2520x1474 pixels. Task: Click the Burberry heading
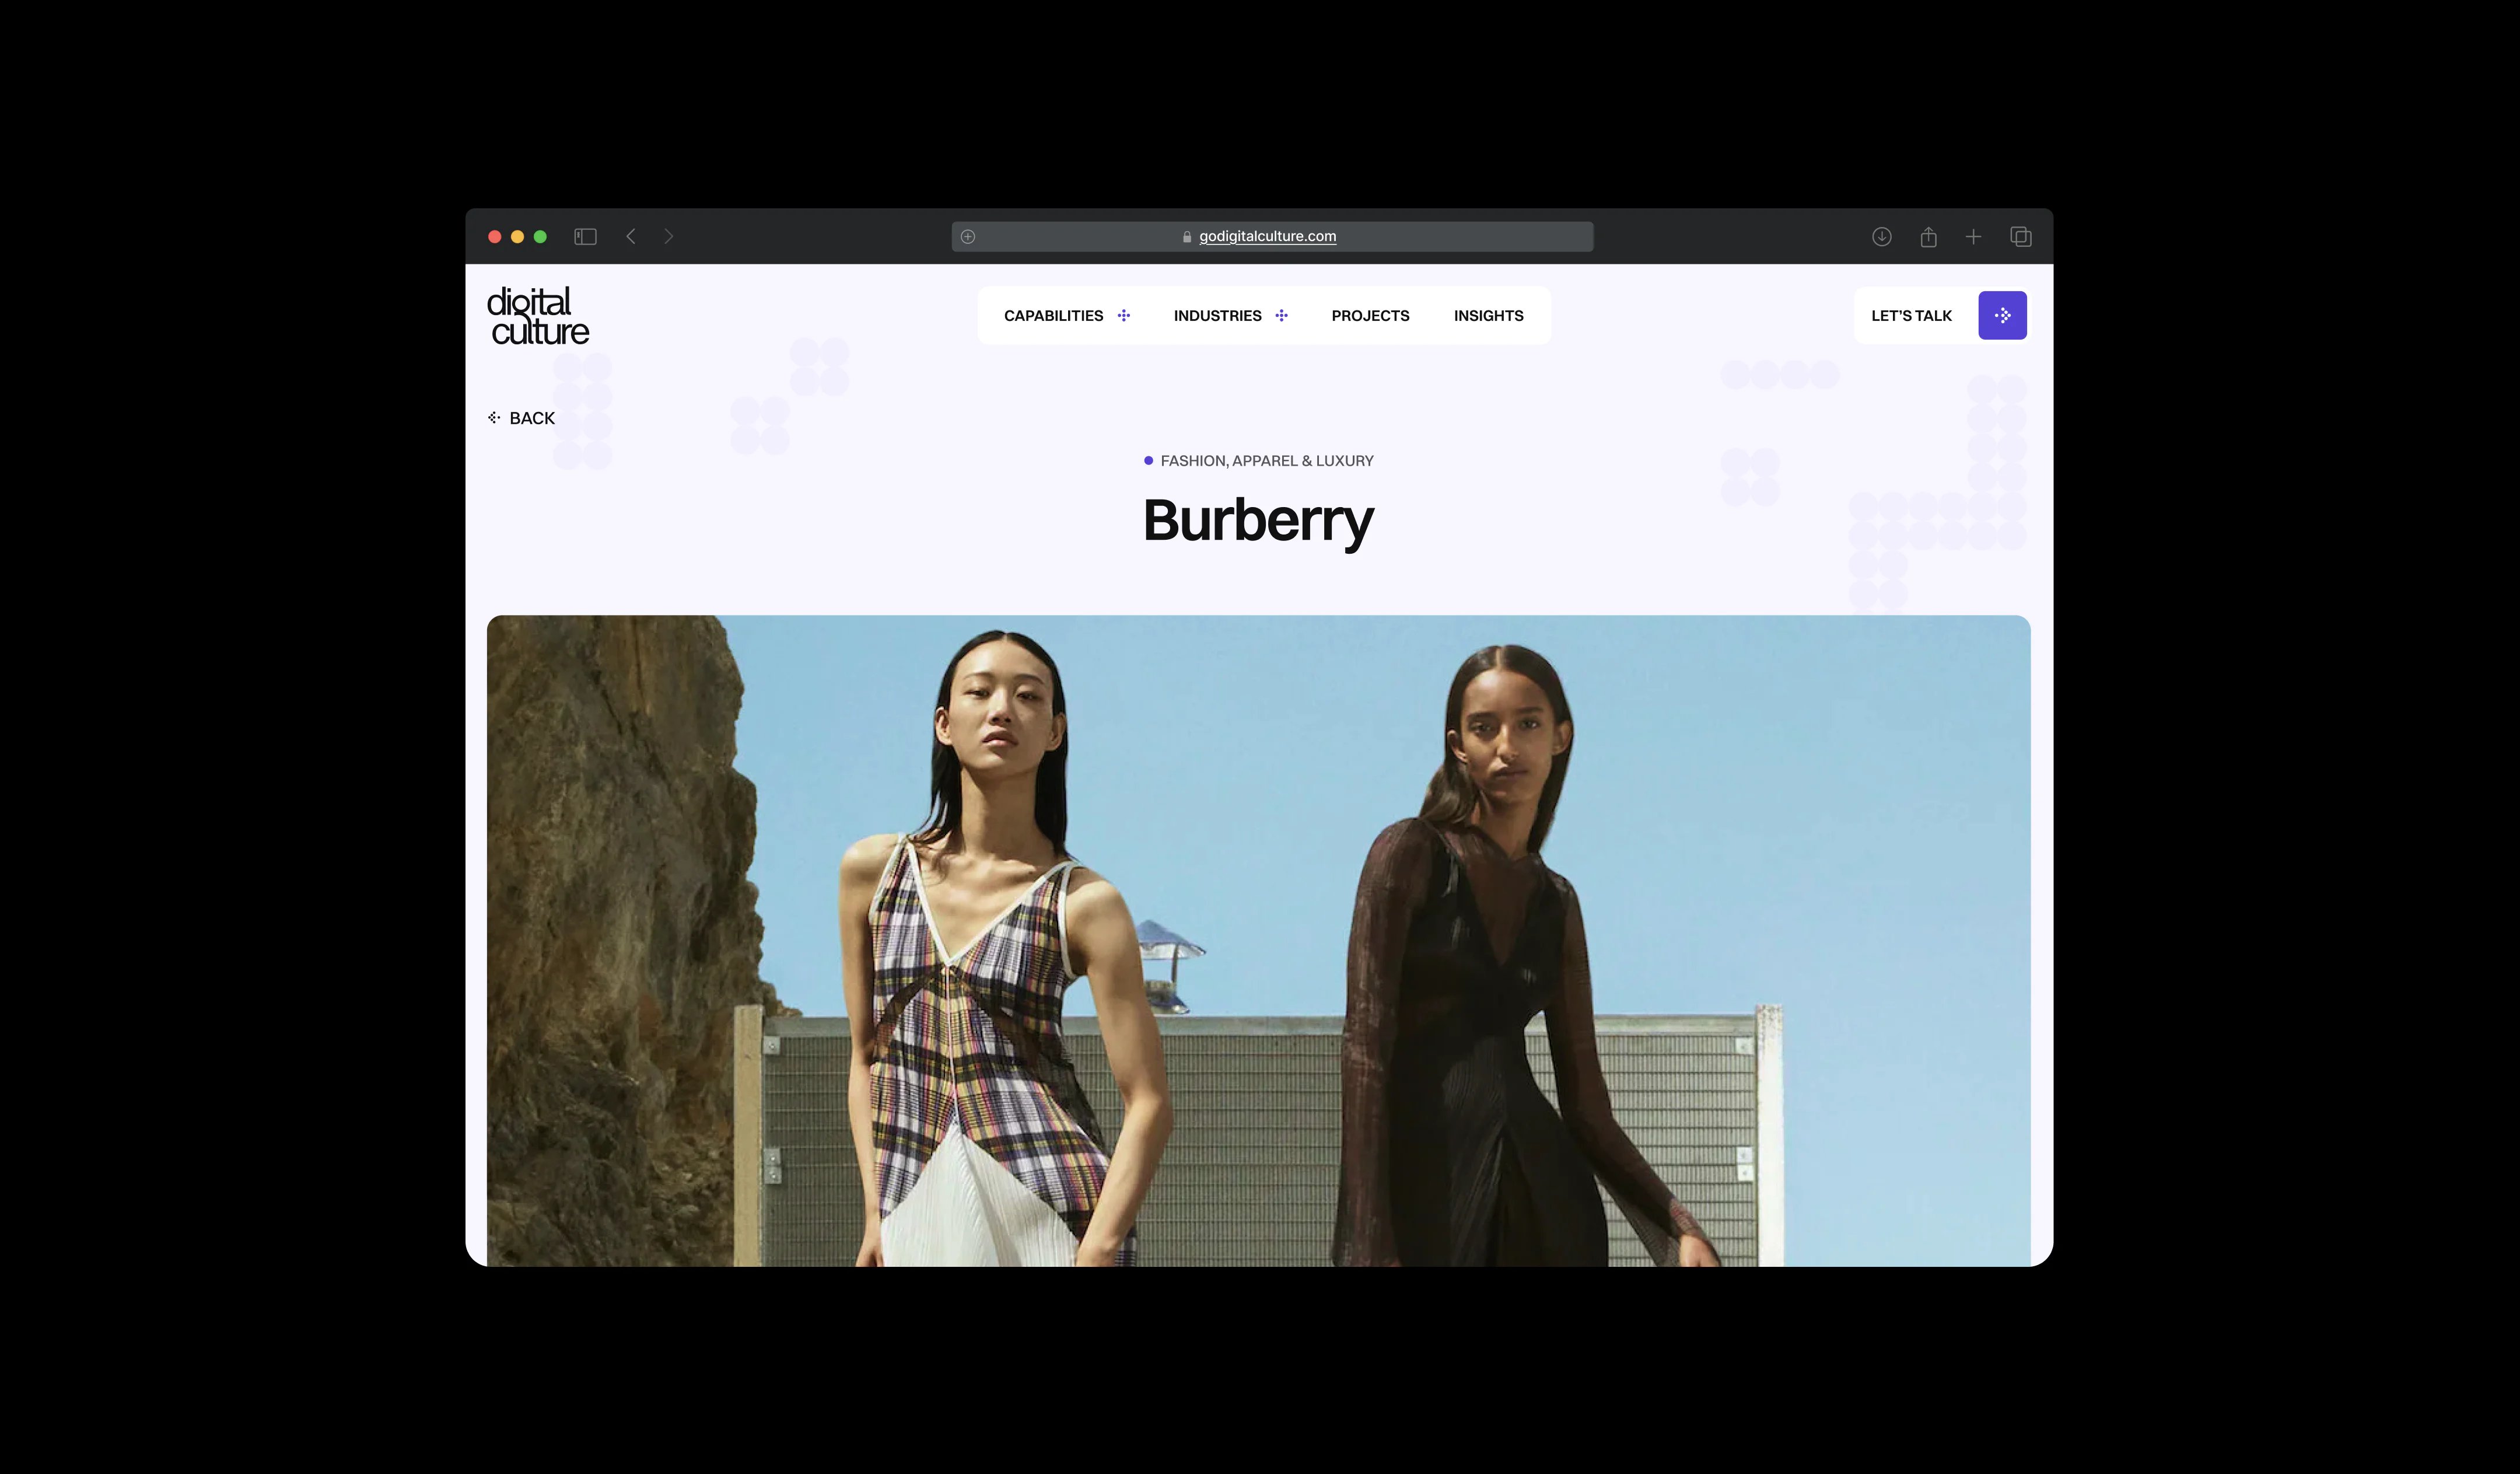pyautogui.click(x=1258, y=522)
